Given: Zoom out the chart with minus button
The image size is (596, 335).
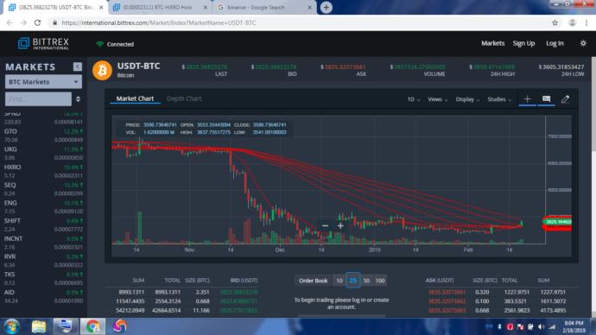Looking at the screenshot, I should pos(325,225).
